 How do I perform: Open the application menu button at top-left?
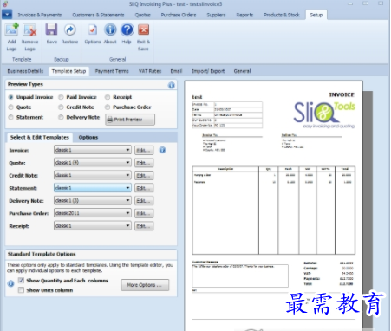(7, 14)
